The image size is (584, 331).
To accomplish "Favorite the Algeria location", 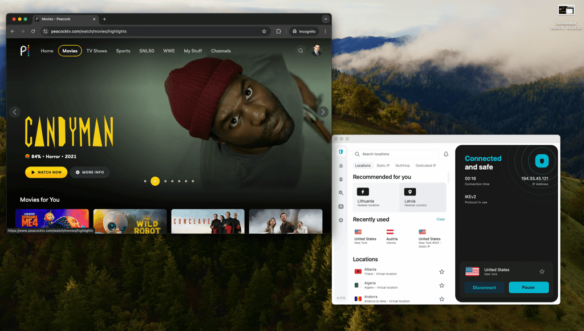I will [x=442, y=285].
